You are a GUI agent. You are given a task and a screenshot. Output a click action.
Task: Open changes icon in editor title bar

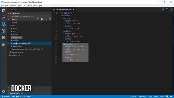point(163,10)
